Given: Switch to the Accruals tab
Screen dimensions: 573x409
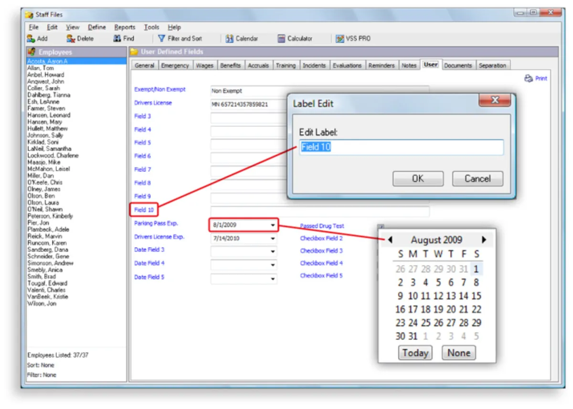Looking at the screenshot, I should [258, 66].
